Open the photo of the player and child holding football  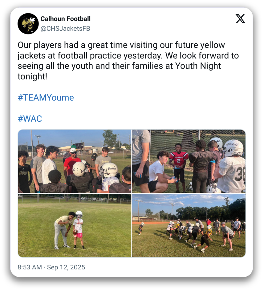click(75, 225)
